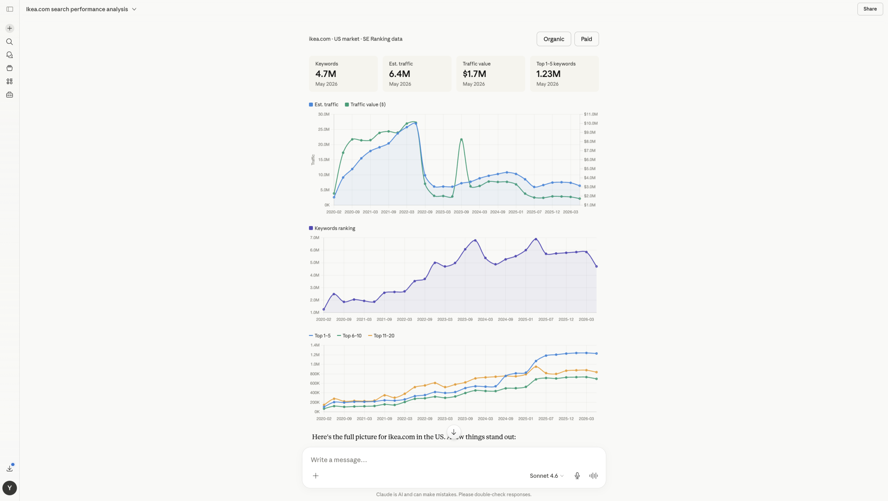Start voice mode with waveform icon
This screenshot has width=888, height=501.
click(594, 476)
